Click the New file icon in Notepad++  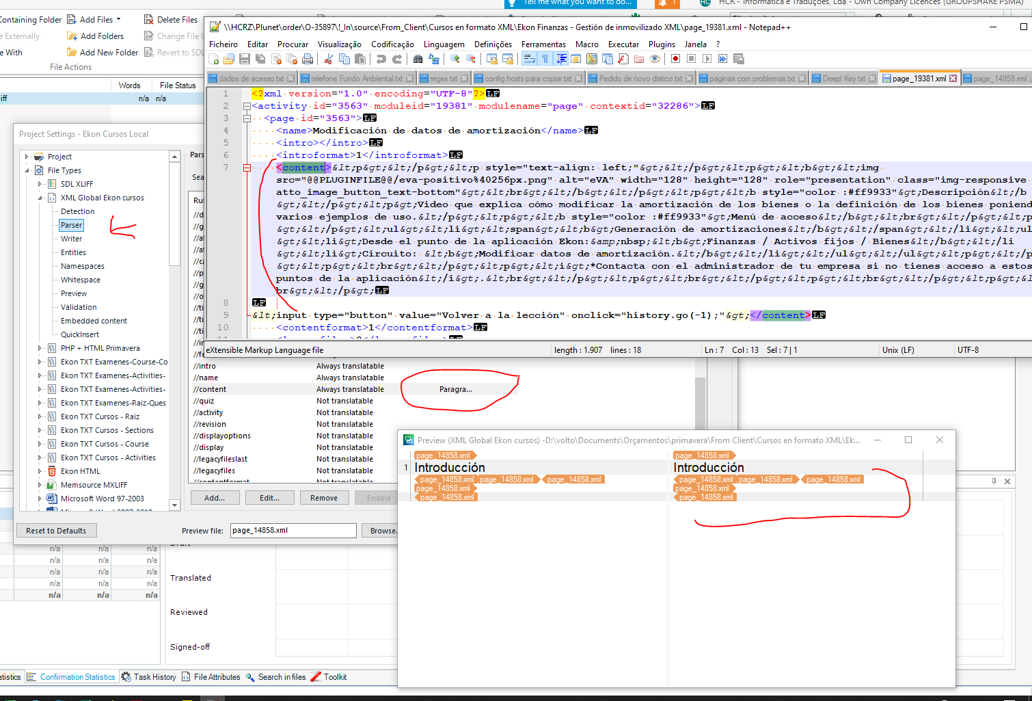(x=214, y=59)
